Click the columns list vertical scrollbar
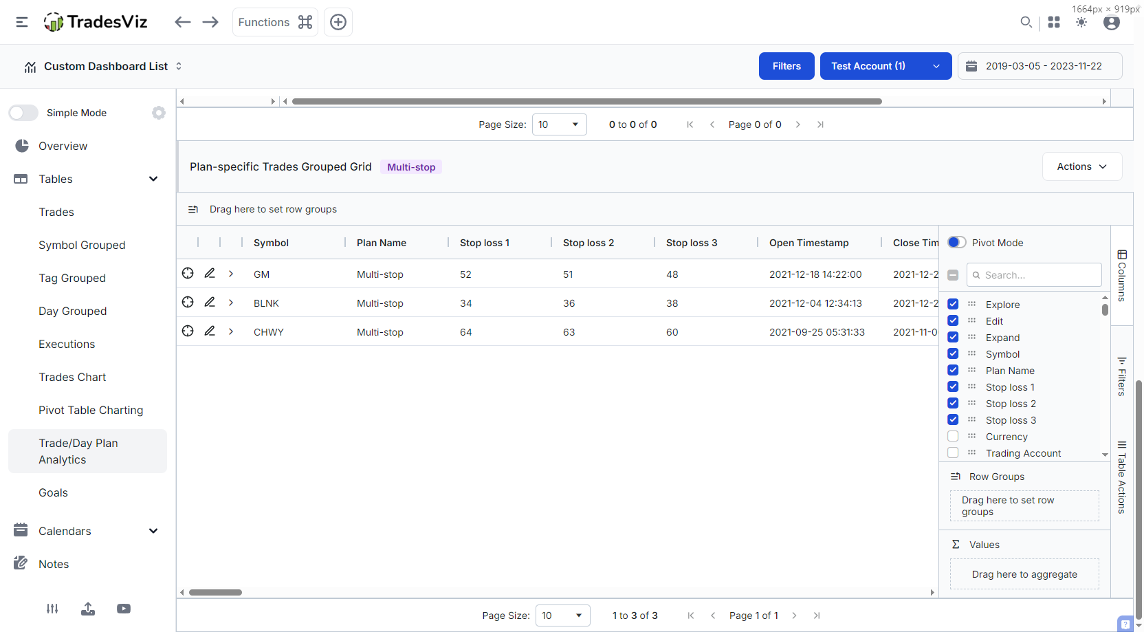Image resolution: width=1144 pixels, height=632 pixels. coord(1105,309)
